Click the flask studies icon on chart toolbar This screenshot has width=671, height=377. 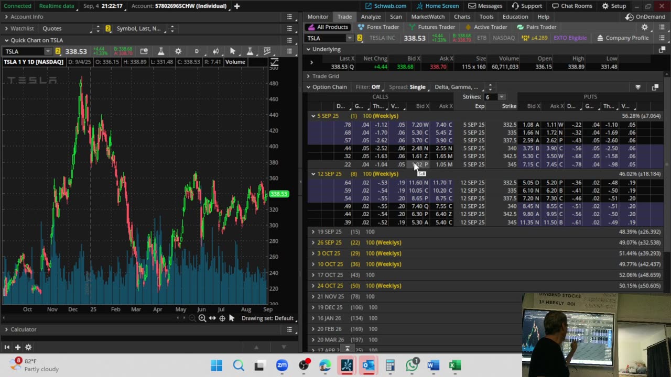[161, 51]
